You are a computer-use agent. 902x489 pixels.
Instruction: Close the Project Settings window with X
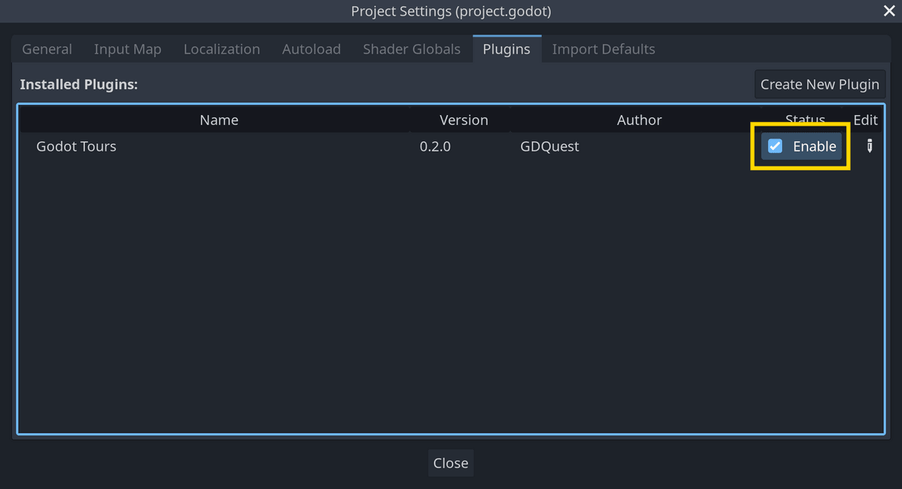pos(889,10)
